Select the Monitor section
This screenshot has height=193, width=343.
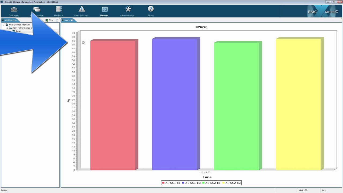104,12
